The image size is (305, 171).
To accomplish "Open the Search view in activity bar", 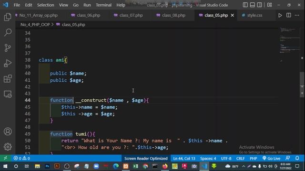I will 8,32.
